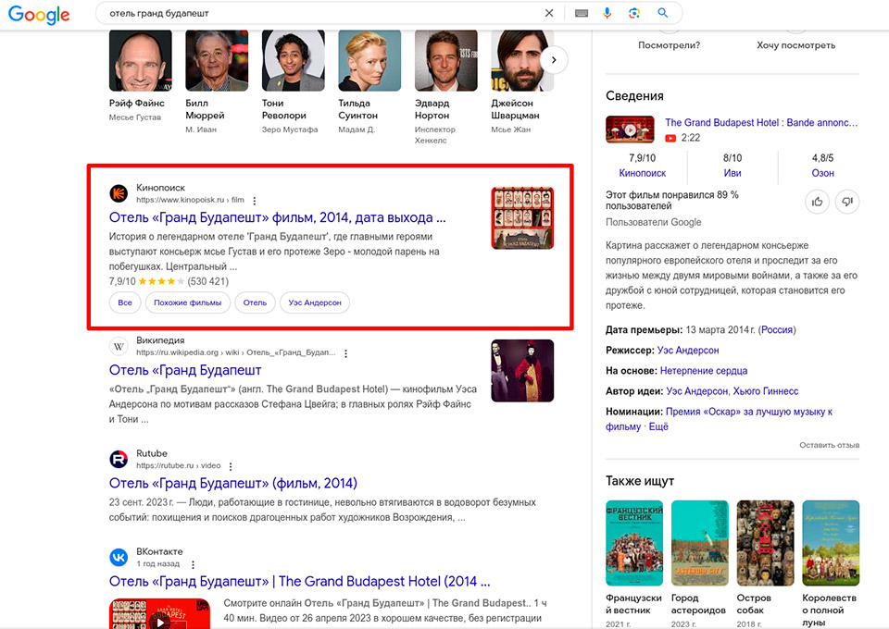Open the Википедия result title link

point(185,370)
